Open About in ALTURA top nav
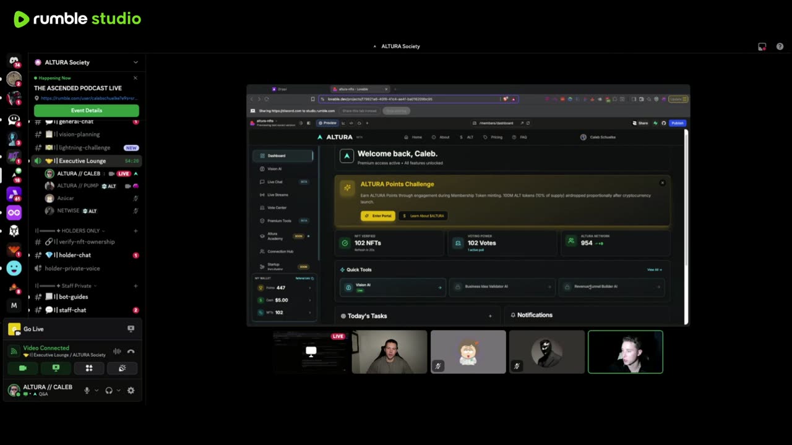Image resolution: width=792 pixels, height=445 pixels. (441, 137)
